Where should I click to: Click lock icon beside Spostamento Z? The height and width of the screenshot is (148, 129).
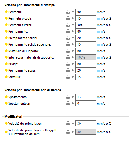click(x=68, y=103)
